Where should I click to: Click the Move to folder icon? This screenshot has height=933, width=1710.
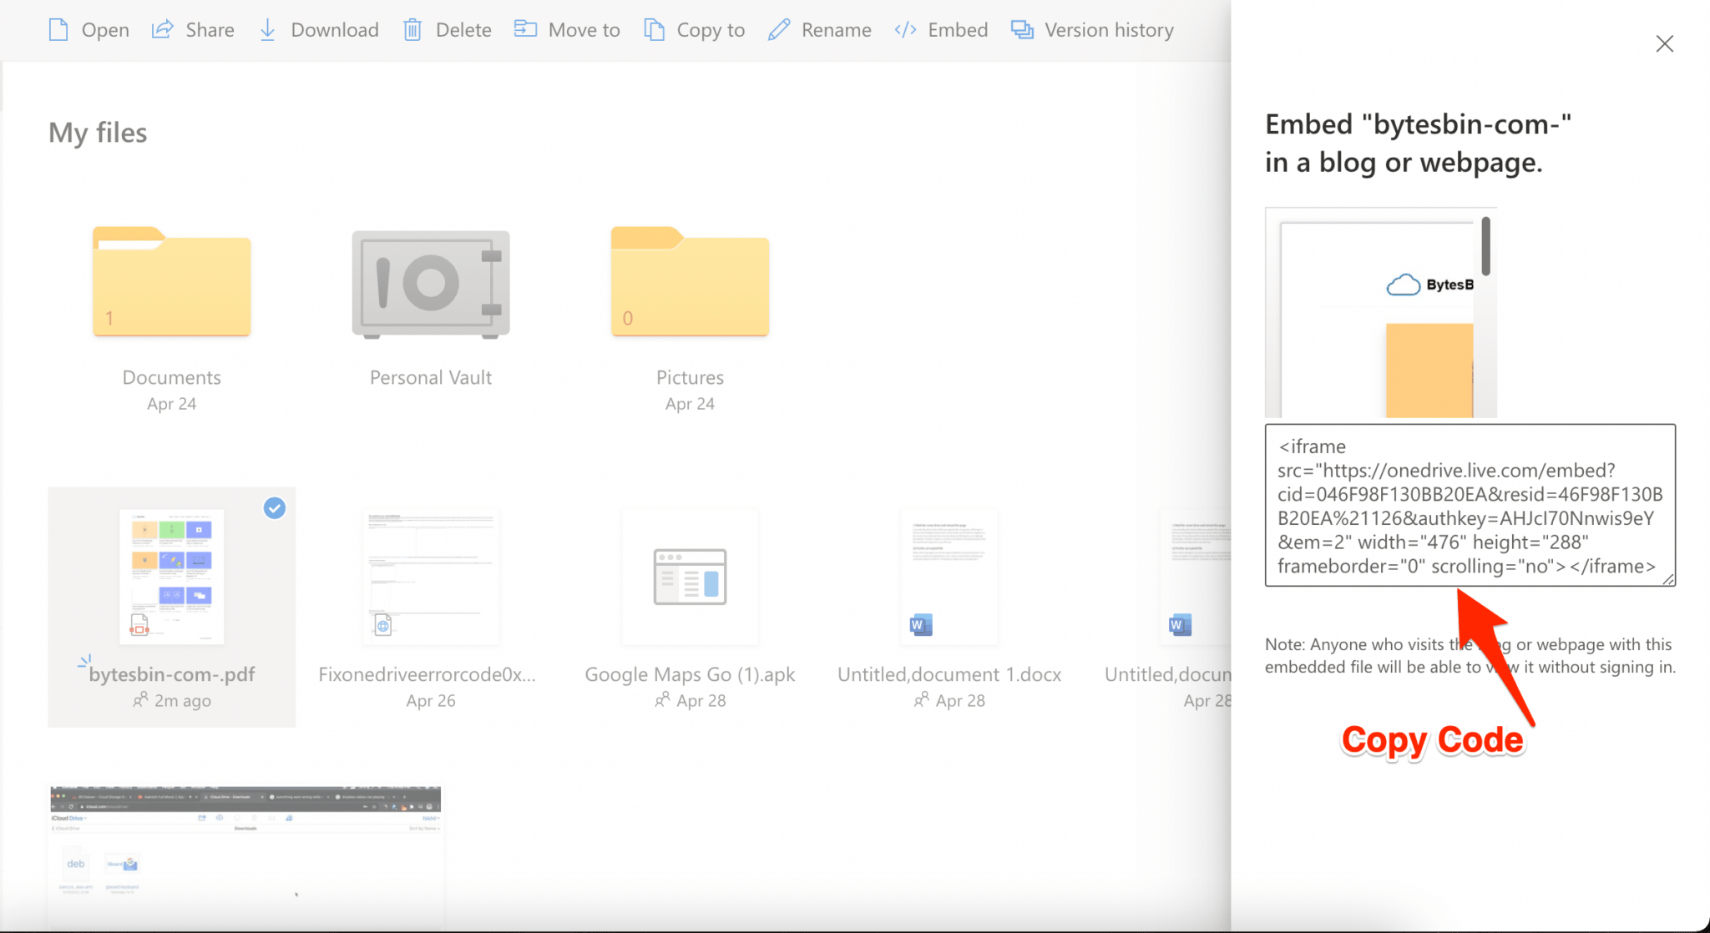[525, 29]
